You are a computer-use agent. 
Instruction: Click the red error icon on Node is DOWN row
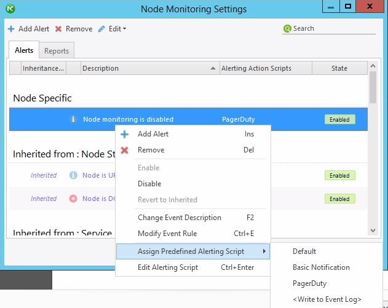pyautogui.click(x=73, y=199)
